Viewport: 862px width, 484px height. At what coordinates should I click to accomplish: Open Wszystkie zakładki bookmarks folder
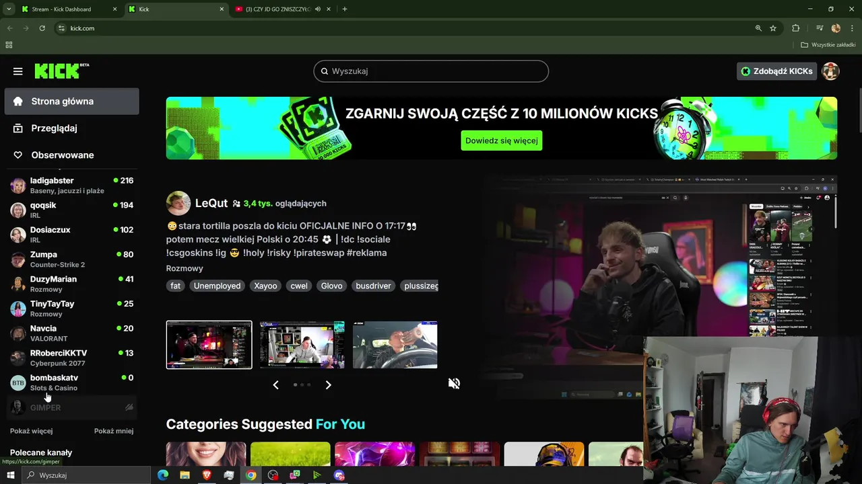pyautogui.click(x=828, y=45)
